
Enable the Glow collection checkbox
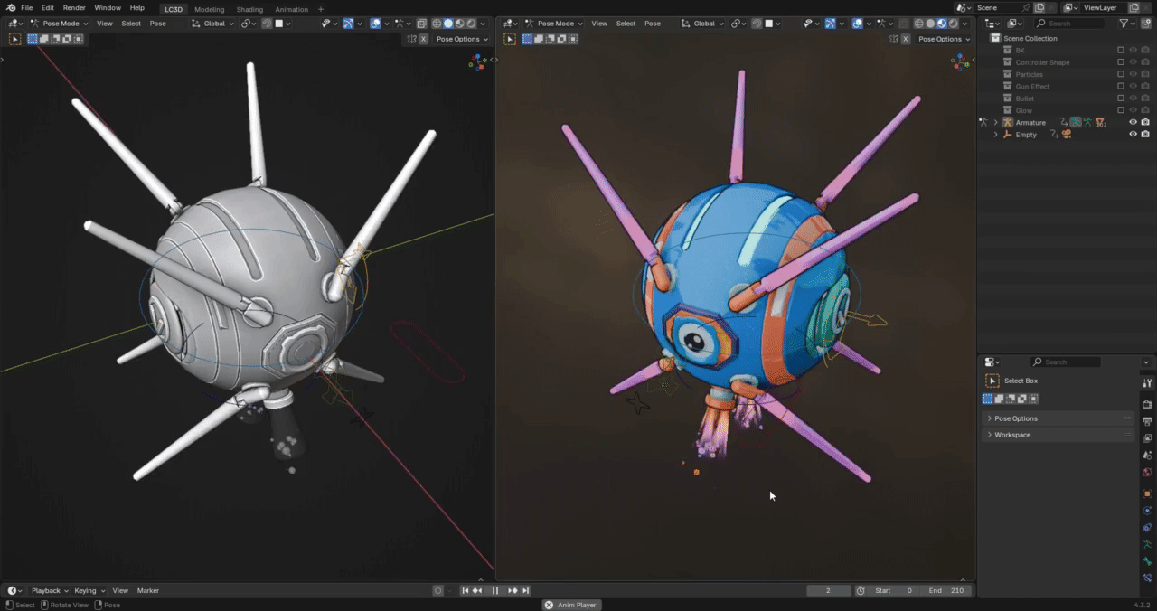point(1121,110)
